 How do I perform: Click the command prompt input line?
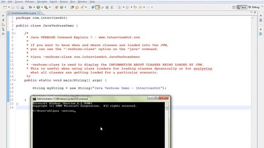[x=54, y=111]
